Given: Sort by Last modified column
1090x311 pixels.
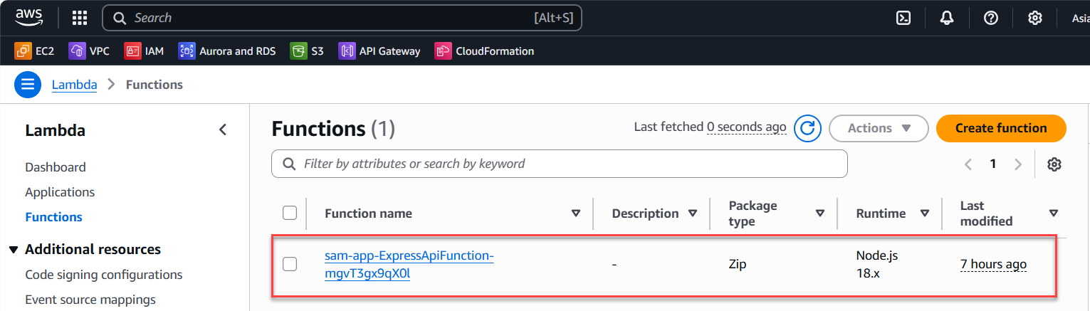Looking at the screenshot, I should [x=1054, y=214].
